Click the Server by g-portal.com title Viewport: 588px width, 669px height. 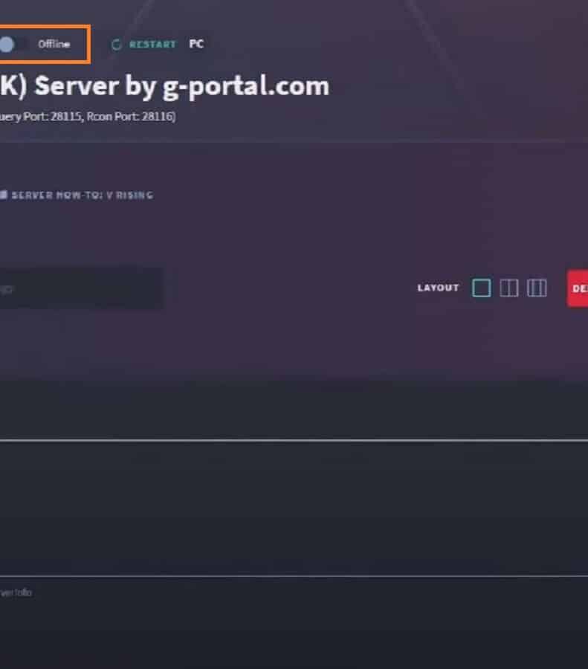pos(165,87)
